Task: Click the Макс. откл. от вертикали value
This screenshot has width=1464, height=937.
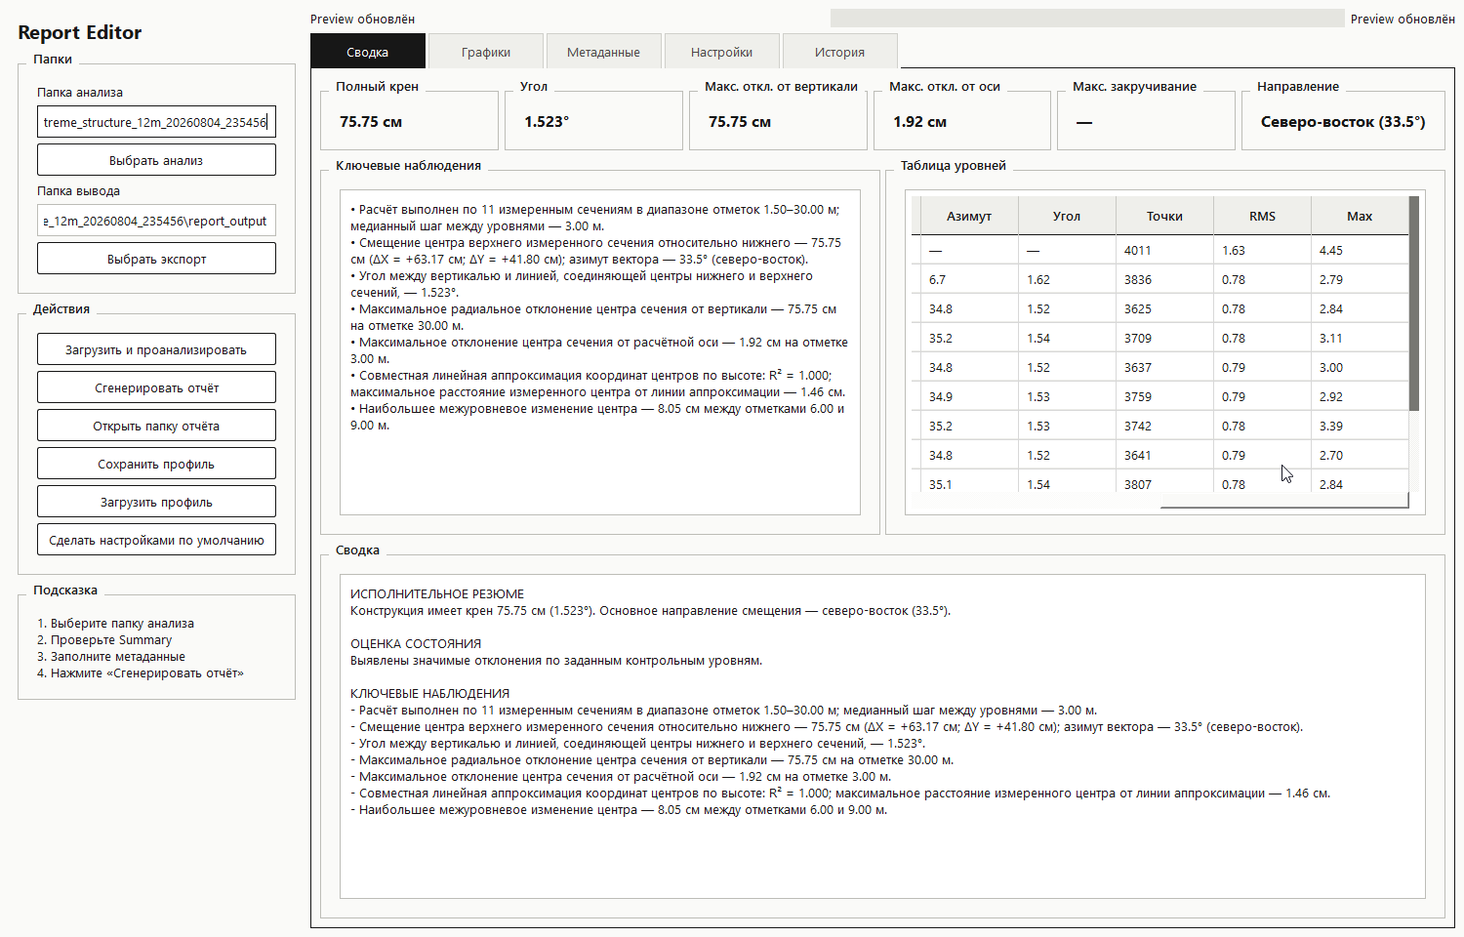Action: click(x=740, y=122)
